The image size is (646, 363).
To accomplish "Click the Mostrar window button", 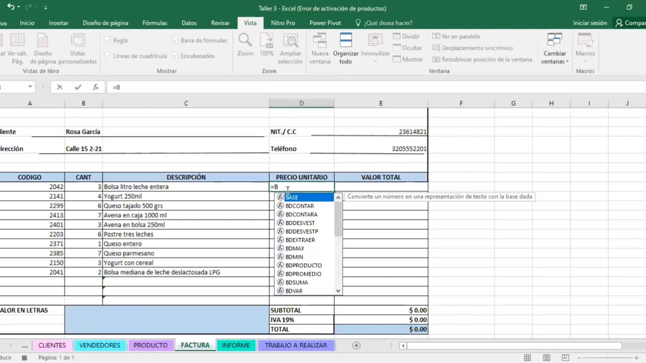I will point(408,59).
